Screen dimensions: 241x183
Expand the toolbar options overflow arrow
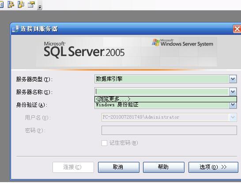[x=40, y=7]
